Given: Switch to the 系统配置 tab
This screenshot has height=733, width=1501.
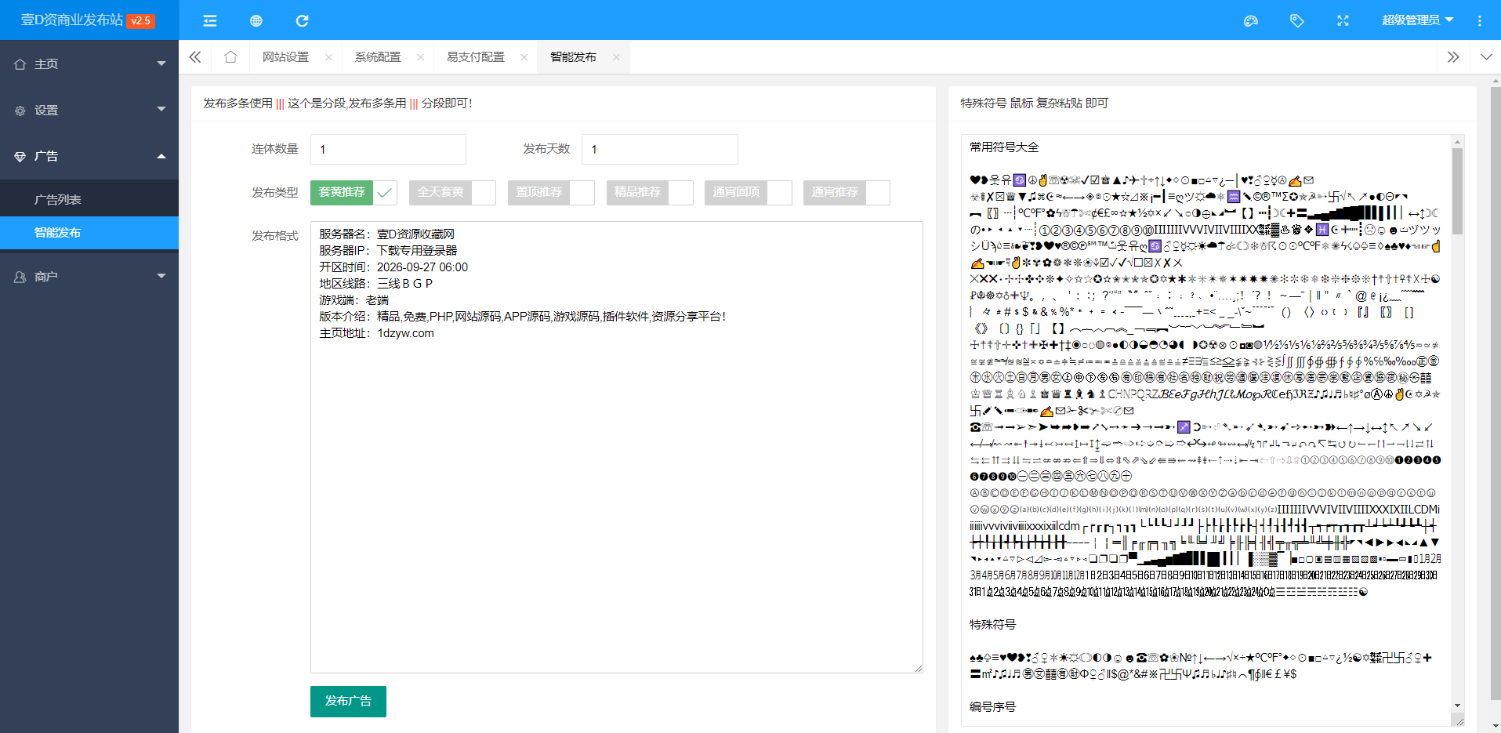Looking at the screenshot, I should coord(378,57).
